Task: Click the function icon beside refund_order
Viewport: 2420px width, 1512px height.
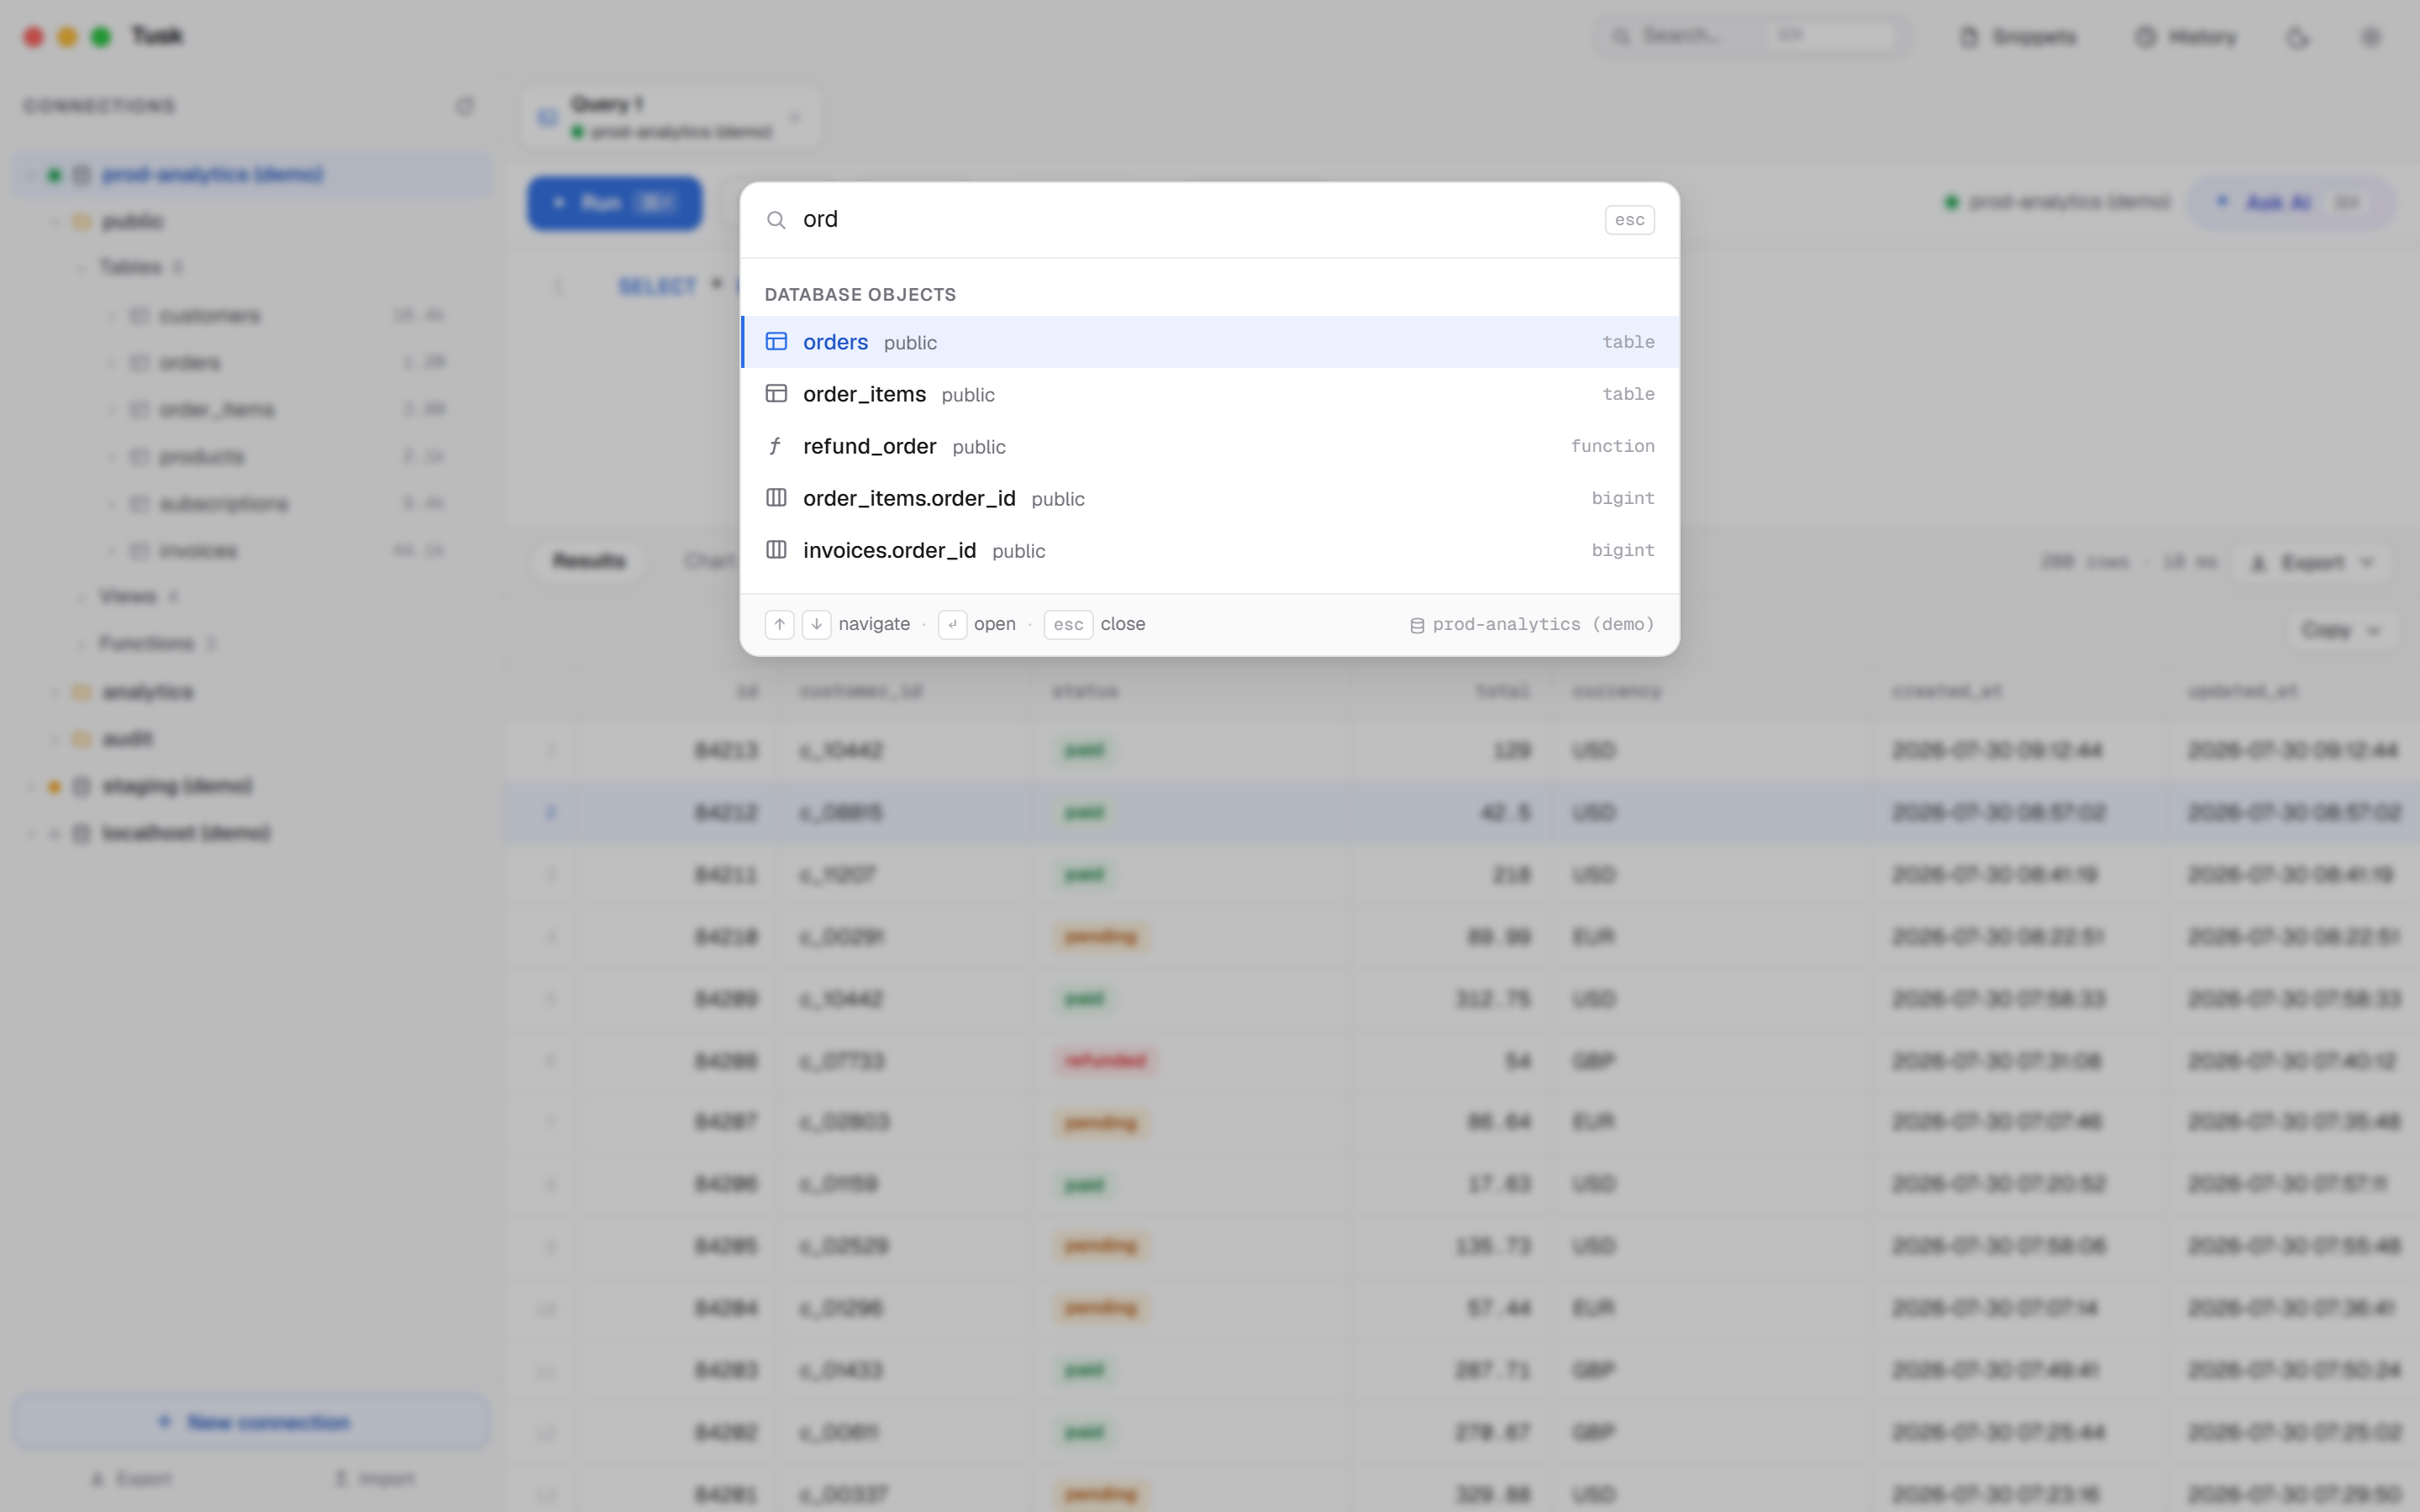Action: [776, 446]
